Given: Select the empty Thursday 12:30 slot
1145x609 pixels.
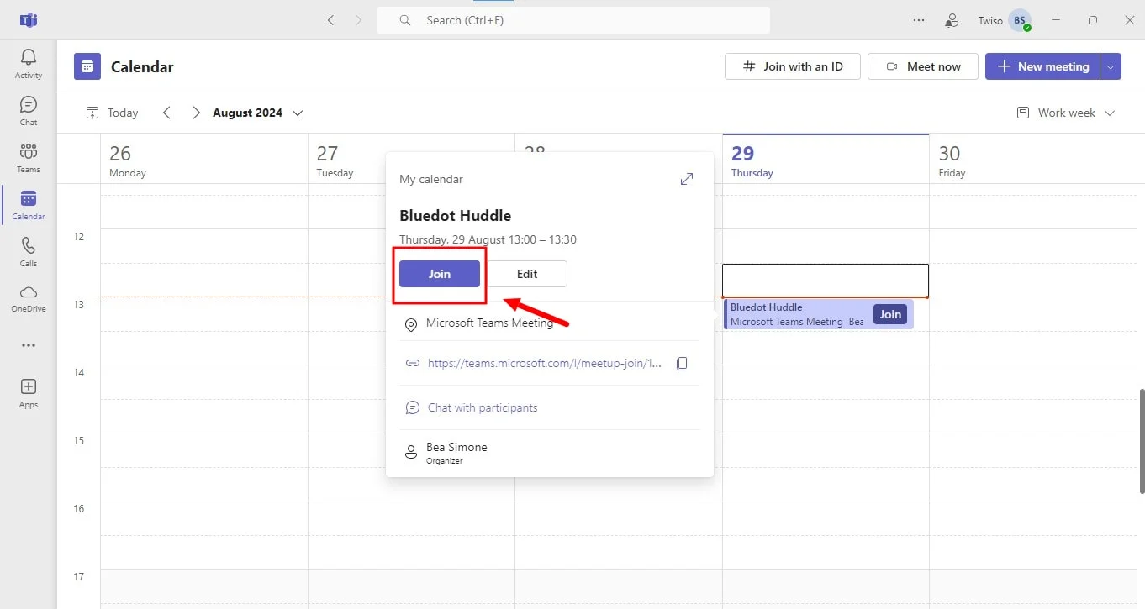Looking at the screenshot, I should (x=826, y=280).
